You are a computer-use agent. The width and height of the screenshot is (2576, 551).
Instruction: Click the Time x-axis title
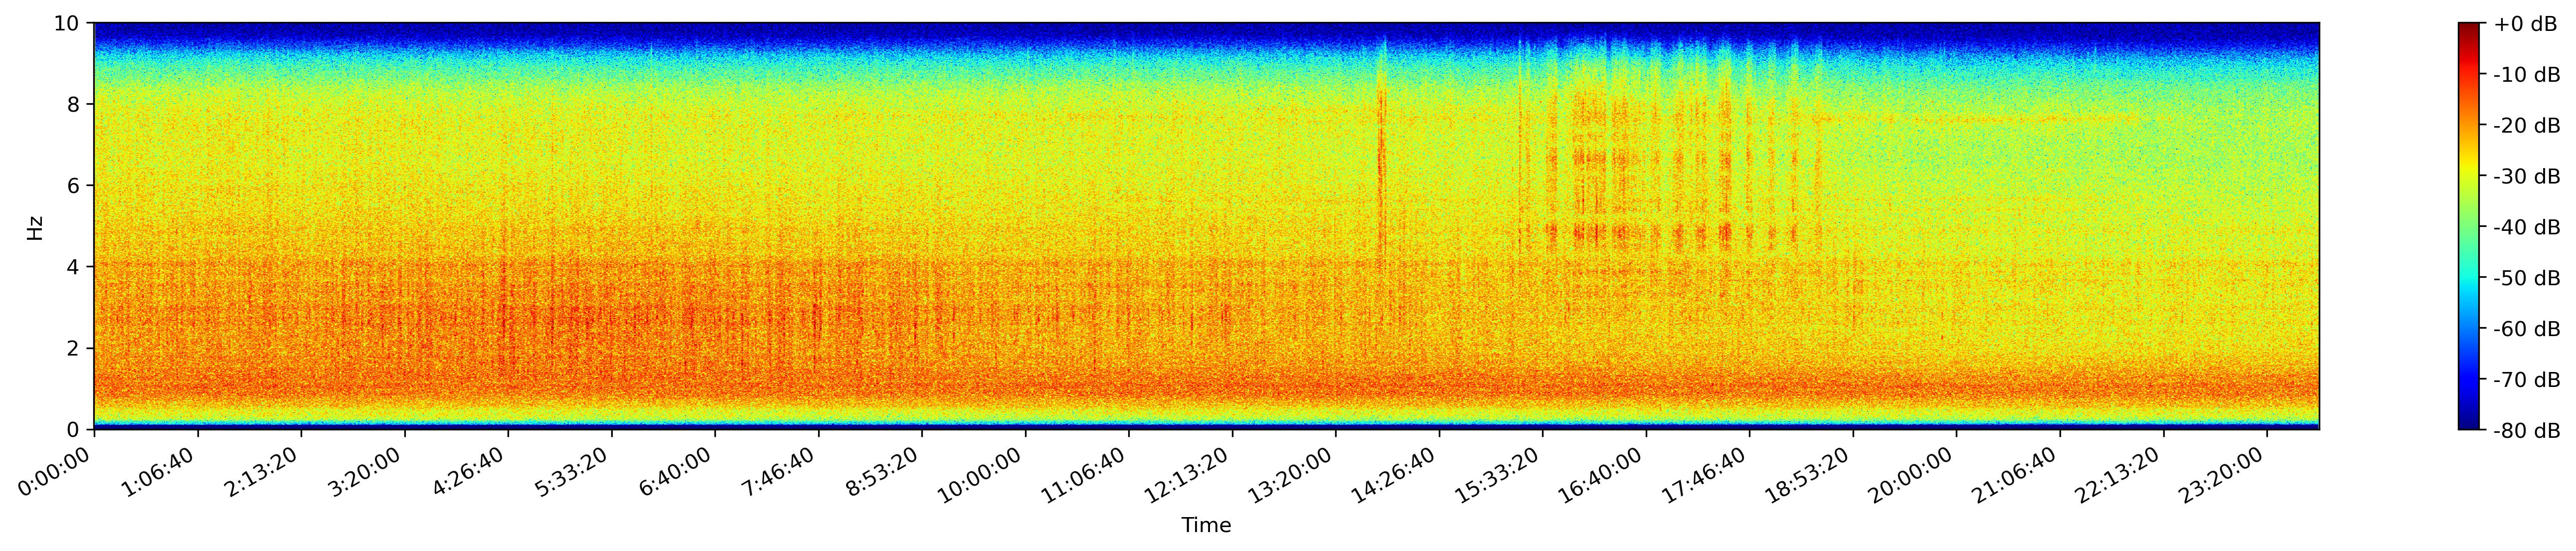(x=1206, y=526)
